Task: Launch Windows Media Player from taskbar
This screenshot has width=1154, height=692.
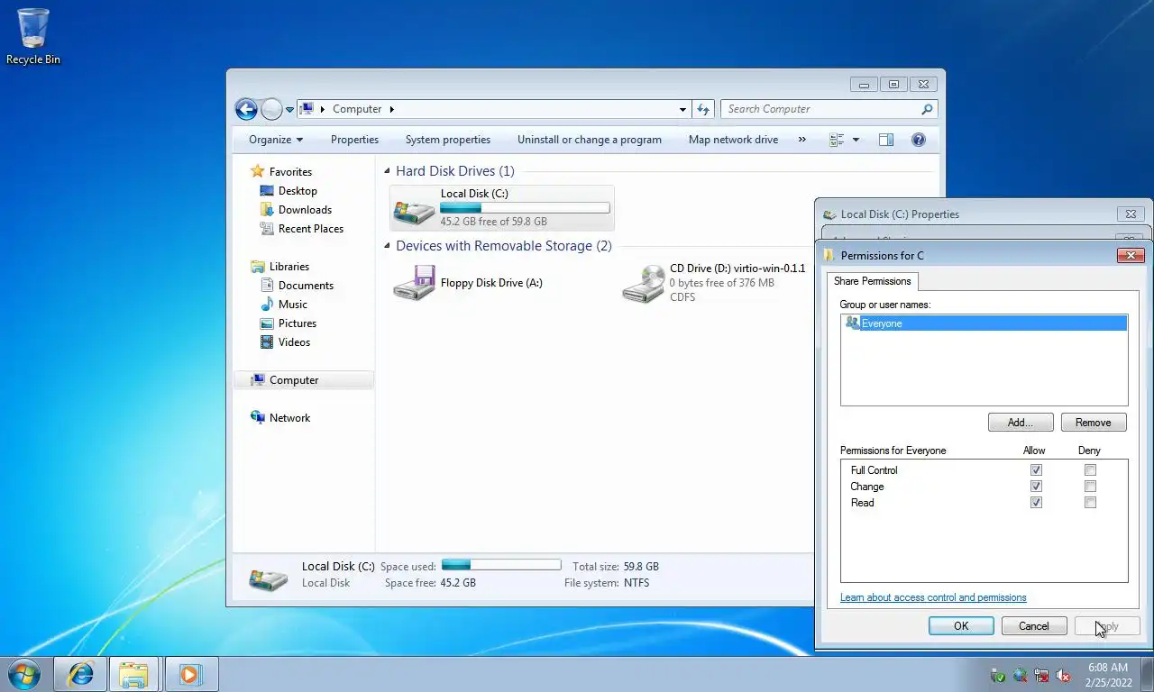Action: pos(190,674)
